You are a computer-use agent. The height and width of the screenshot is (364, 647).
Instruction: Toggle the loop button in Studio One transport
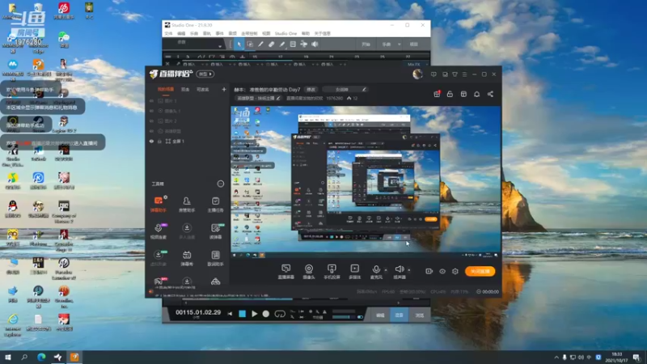pos(280,314)
